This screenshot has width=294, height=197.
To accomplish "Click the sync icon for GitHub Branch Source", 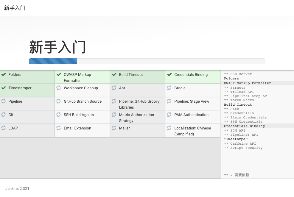I will [59, 101].
